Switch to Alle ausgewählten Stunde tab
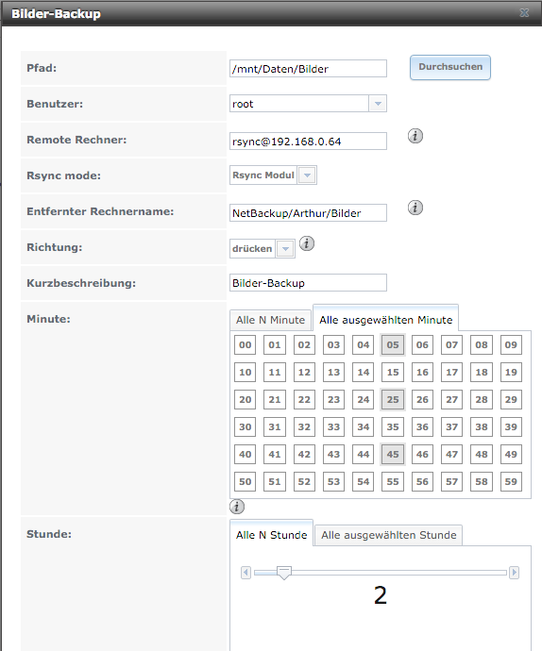Viewport: 542px width, 651px height. pos(389,535)
